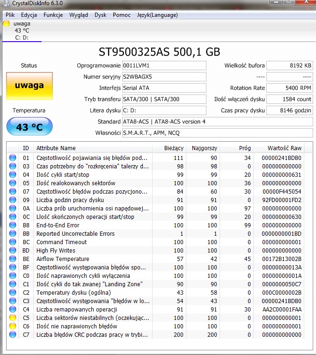The image size is (316, 355).
Task: Click the Wartość Raw column header
Action: [x=279, y=148]
